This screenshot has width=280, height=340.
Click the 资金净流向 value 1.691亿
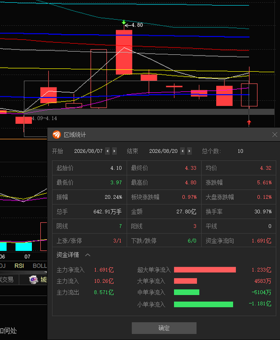pos(262,241)
